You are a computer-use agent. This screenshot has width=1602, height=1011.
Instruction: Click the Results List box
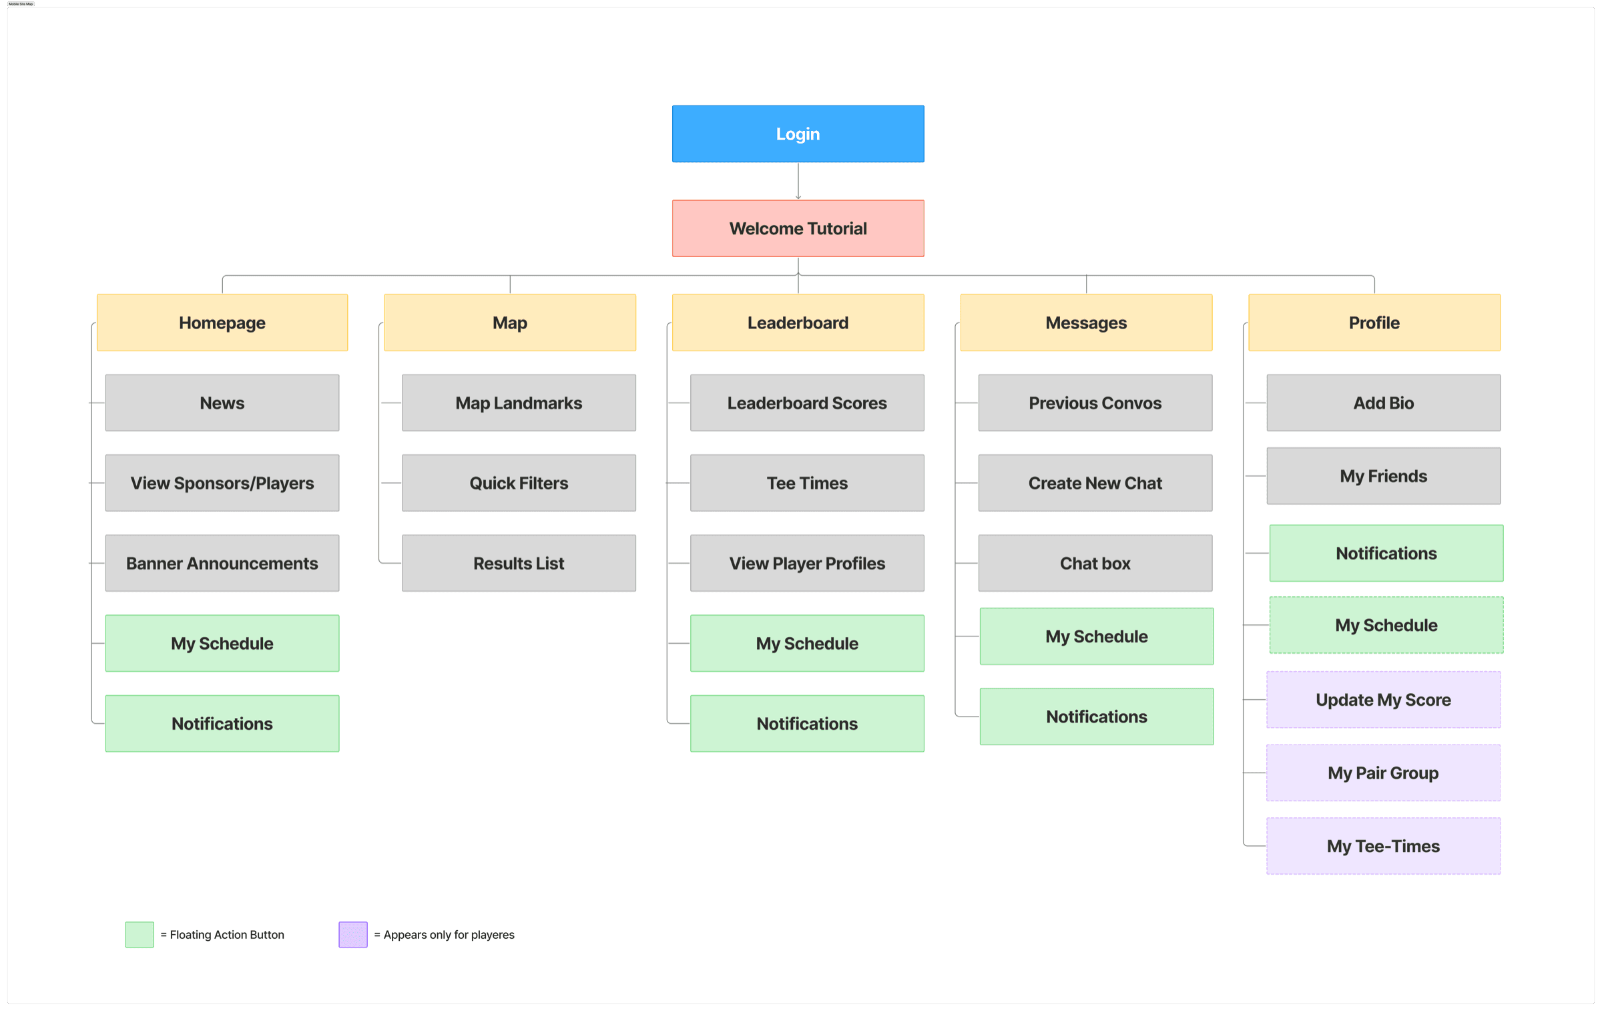pos(519,563)
